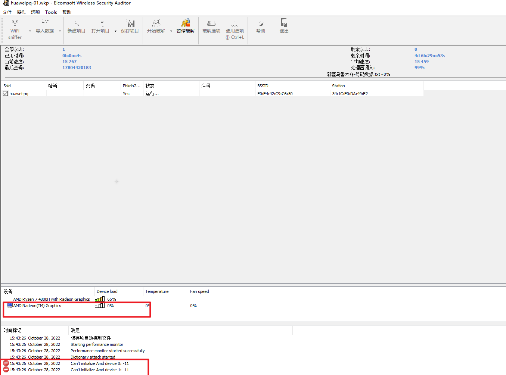Click the Ryzen 66% load bar indicator
The height and width of the screenshot is (375, 506).
[x=100, y=299]
